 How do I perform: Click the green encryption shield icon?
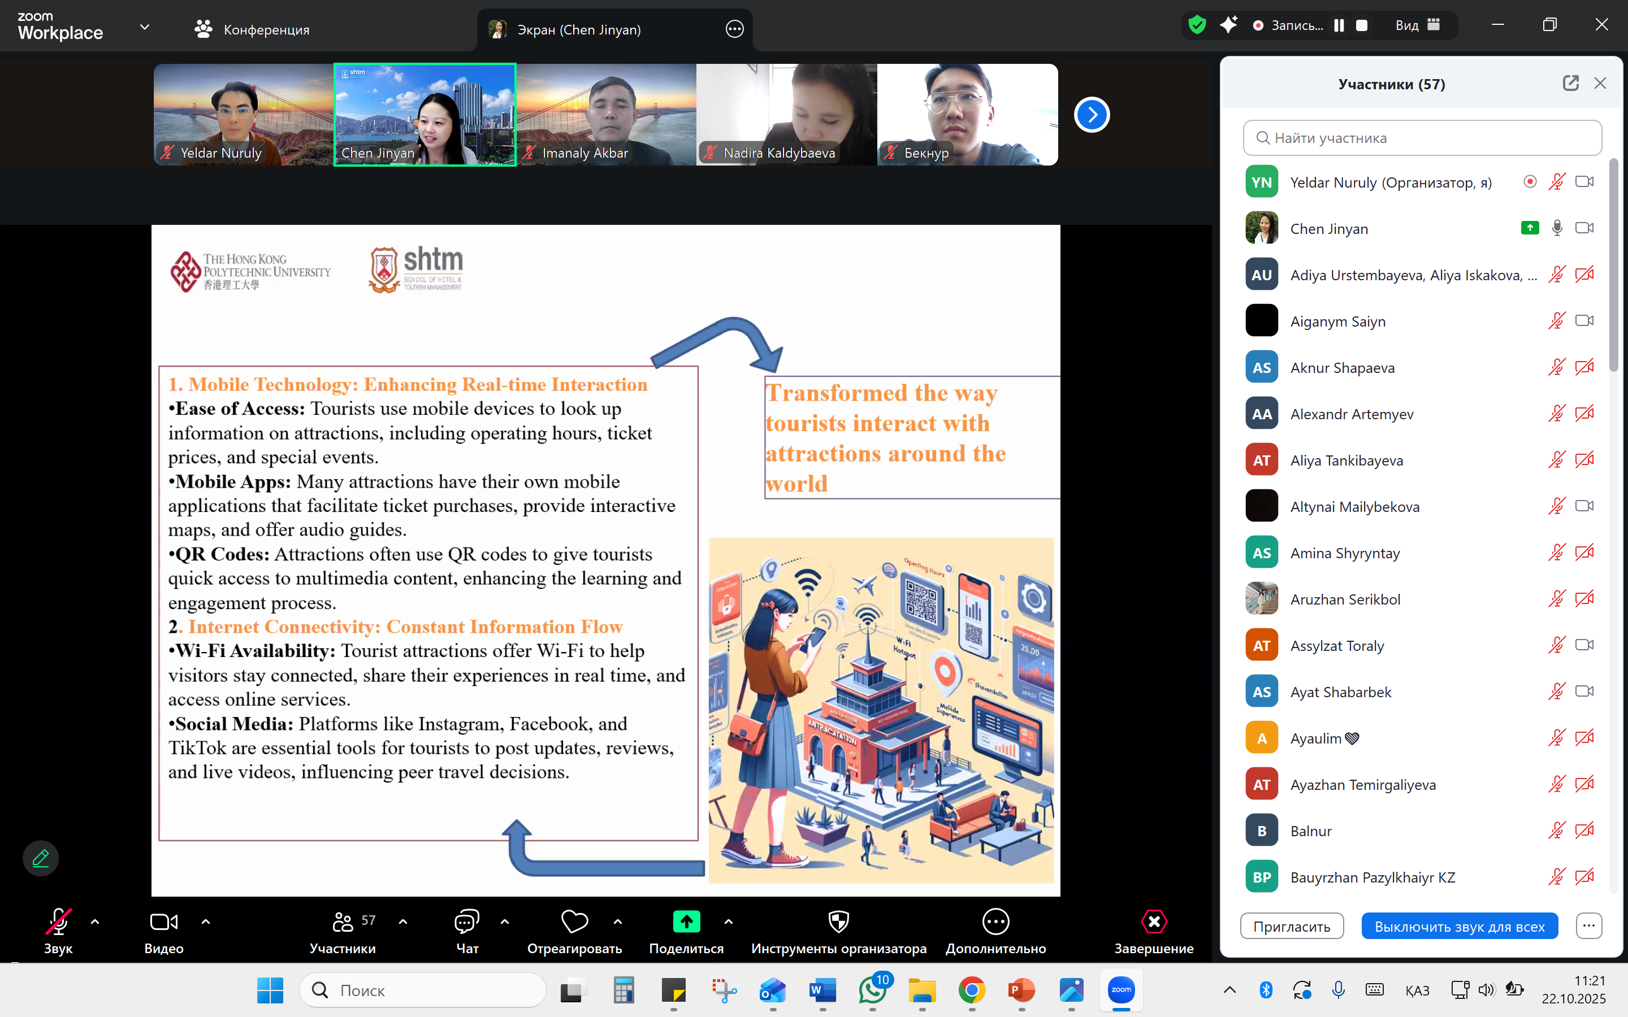(x=1197, y=25)
